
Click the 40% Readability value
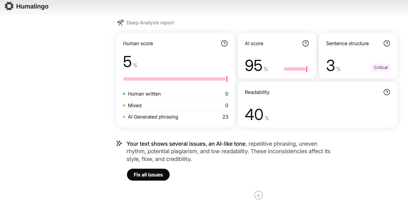point(257,115)
